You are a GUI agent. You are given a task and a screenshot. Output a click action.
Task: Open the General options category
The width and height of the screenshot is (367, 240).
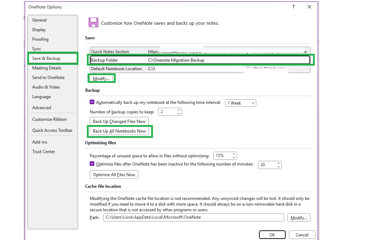[x=39, y=20]
